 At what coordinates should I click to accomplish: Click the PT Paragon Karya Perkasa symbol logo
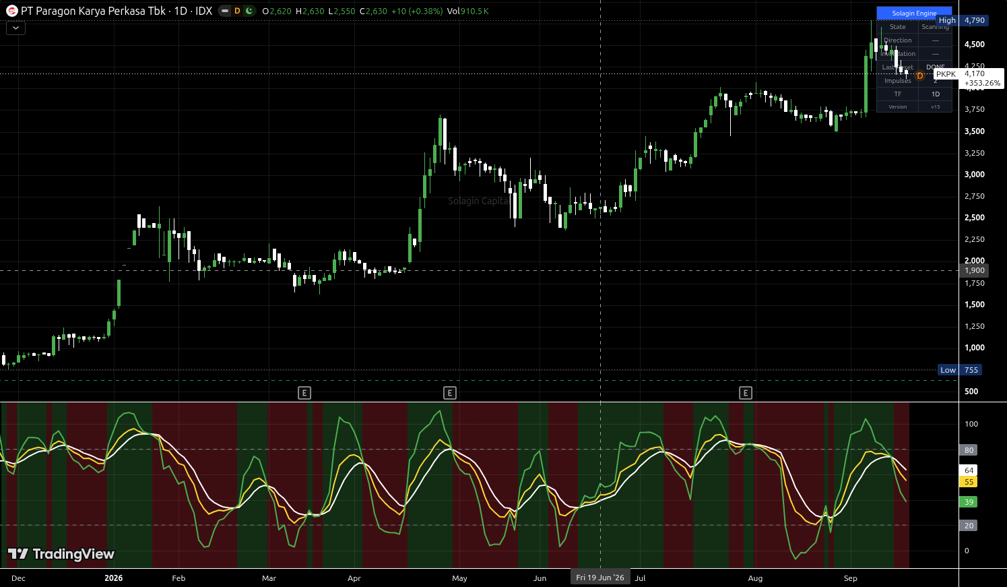click(x=11, y=11)
